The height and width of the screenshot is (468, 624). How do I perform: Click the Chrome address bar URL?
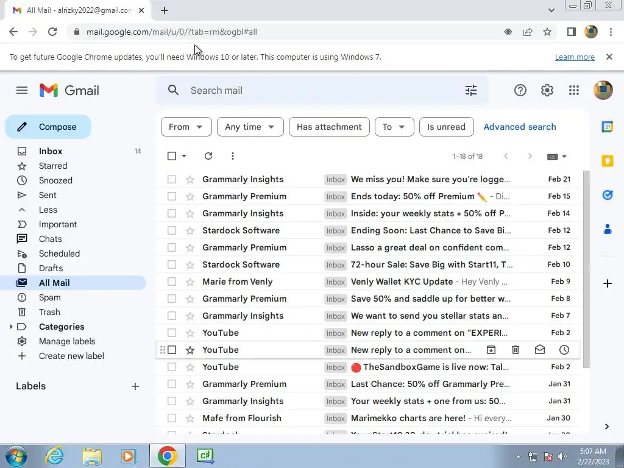click(171, 32)
